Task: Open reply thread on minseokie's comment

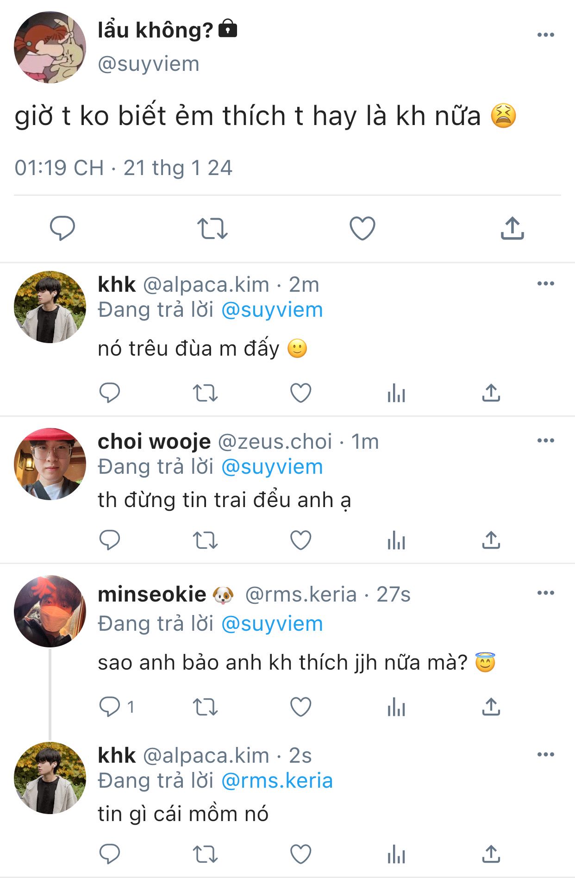Action: 110,707
